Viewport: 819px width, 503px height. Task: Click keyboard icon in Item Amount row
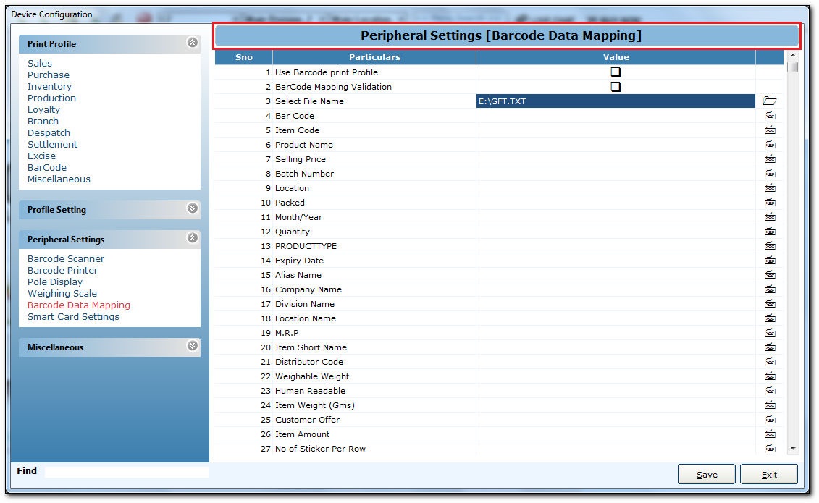coord(770,434)
